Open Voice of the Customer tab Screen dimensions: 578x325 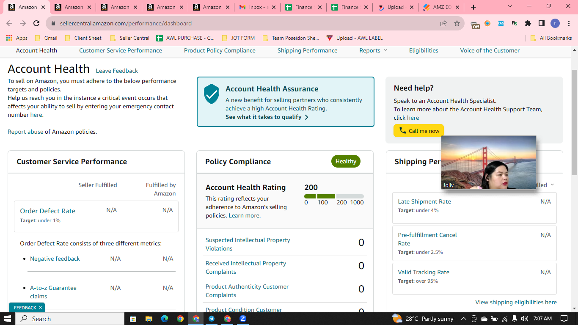[490, 50]
